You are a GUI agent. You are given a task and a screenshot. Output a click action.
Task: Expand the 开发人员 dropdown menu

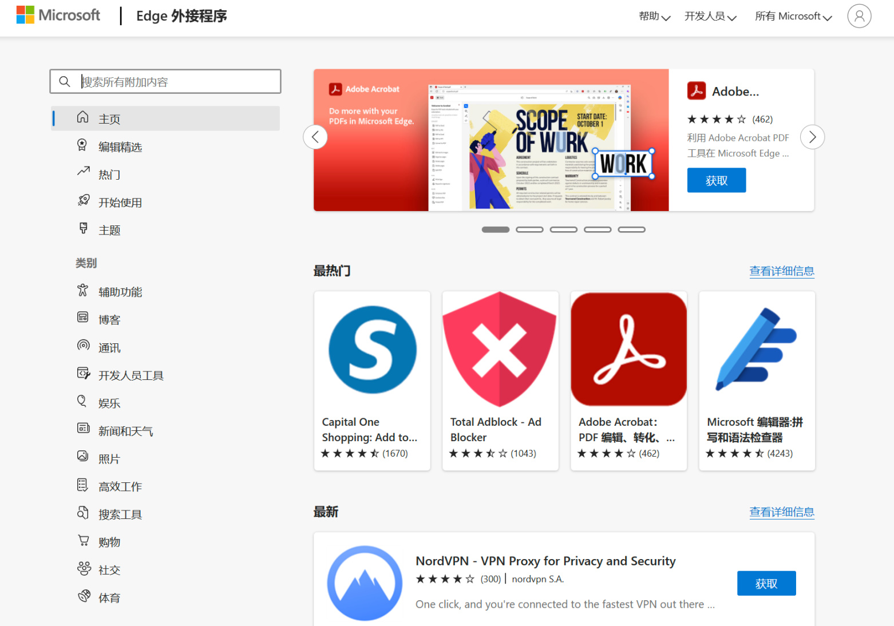click(711, 17)
